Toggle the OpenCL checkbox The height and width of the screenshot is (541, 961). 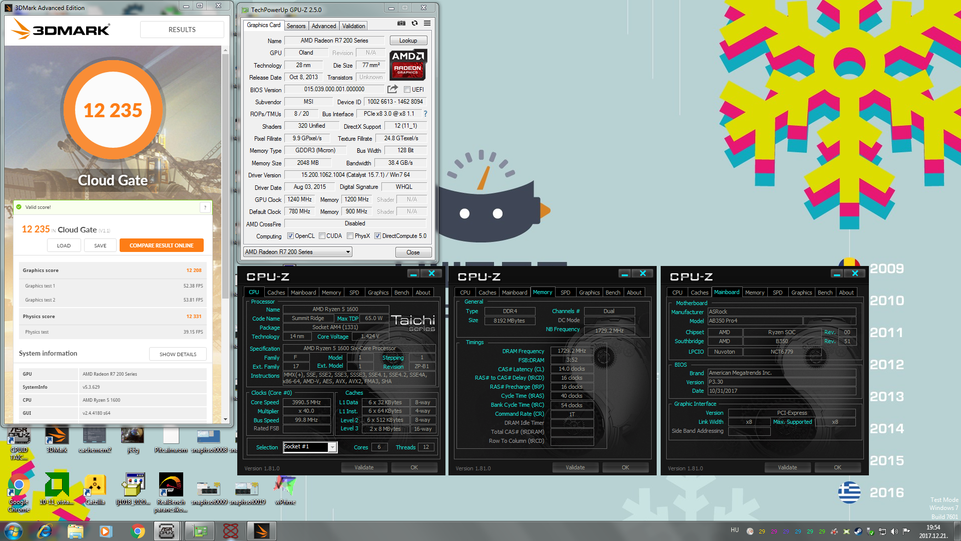tap(290, 236)
